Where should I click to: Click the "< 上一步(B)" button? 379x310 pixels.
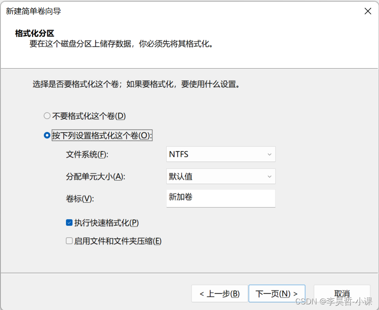click(x=219, y=294)
